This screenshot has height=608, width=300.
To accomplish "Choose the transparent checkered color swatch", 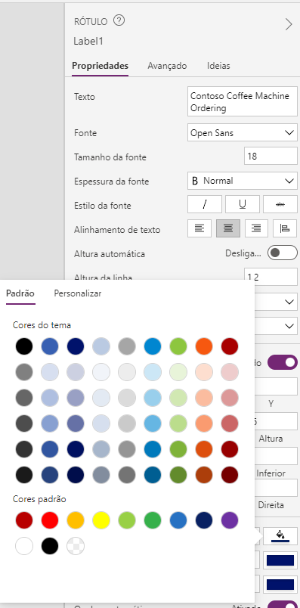I will coord(76,546).
